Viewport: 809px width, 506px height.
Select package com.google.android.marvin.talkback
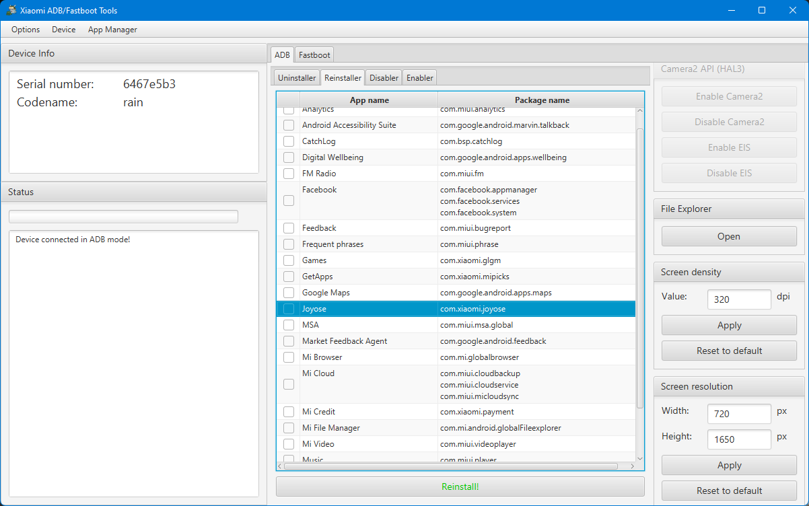point(505,125)
